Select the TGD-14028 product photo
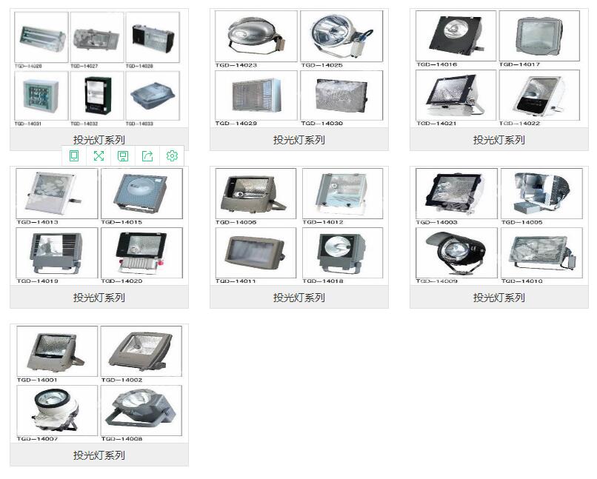The height and width of the screenshot is (479, 597). 153,37
